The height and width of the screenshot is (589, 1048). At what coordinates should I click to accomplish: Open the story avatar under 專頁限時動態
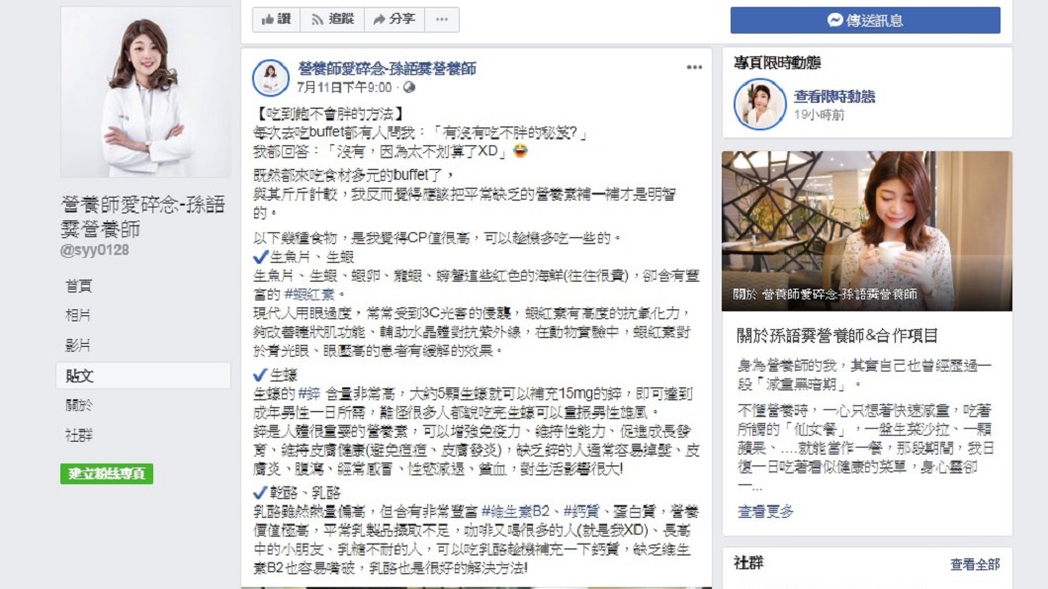click(760, 104)
